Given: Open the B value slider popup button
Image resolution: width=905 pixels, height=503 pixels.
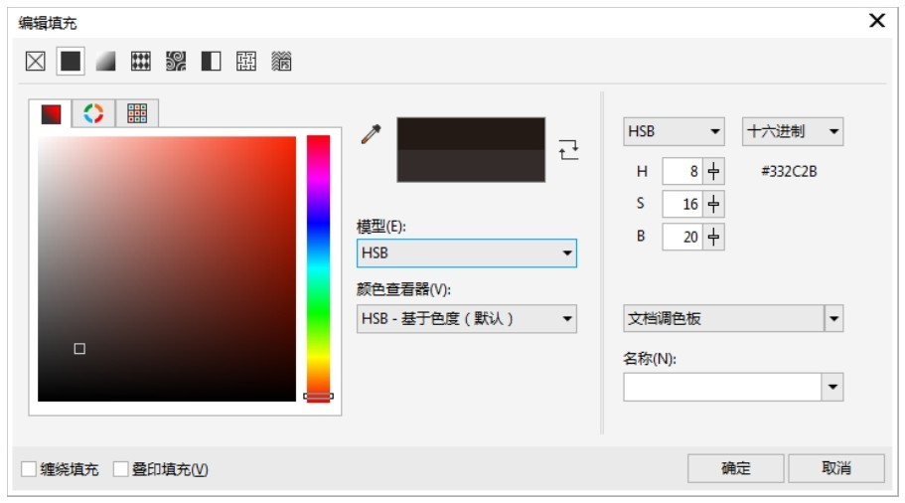Looking at the screenshot, I should coord(713,237).
